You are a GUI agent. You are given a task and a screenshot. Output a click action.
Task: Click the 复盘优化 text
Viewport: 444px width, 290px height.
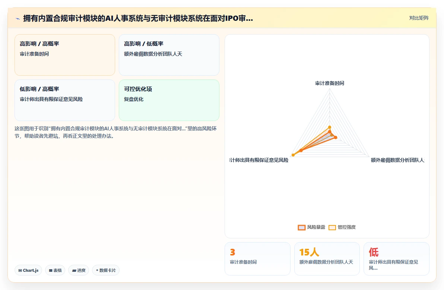coord(134,99)
